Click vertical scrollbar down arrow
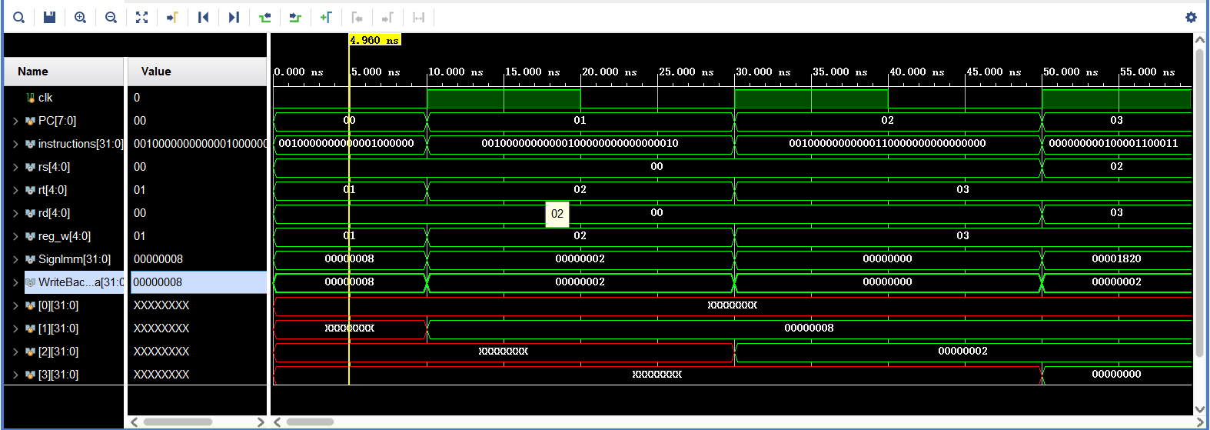 [x=1200, y=409]
